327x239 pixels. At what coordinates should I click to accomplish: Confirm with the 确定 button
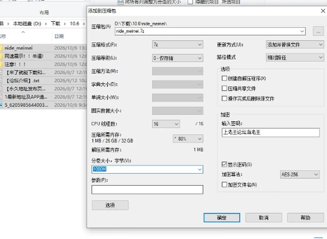pyautogui.click(x=222, y=218)
